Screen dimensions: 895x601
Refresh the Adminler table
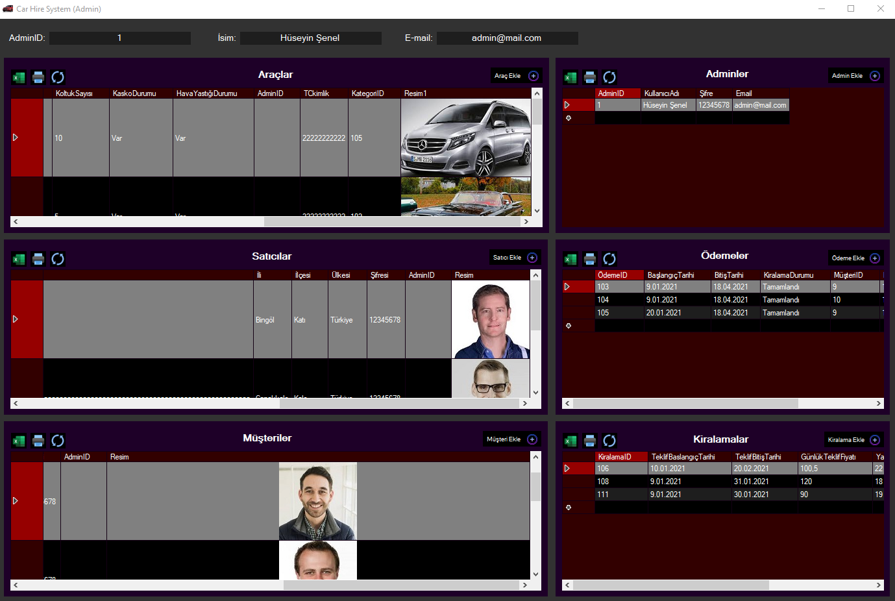click(x=609, y=77)
